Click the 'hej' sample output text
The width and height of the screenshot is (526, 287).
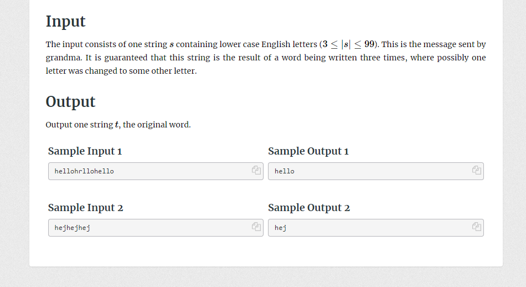281,228
